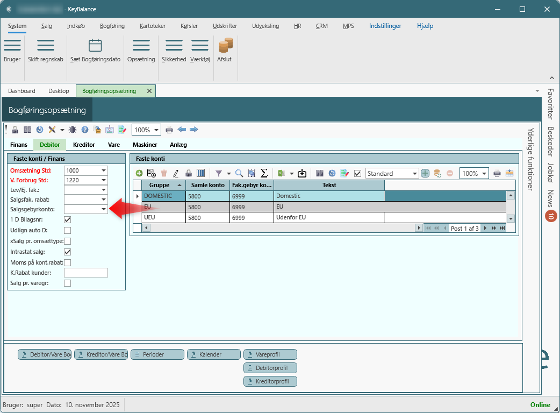Click the Kalender button
The height and width of the screenshot is (413, 560).
[x=214, y=354]
